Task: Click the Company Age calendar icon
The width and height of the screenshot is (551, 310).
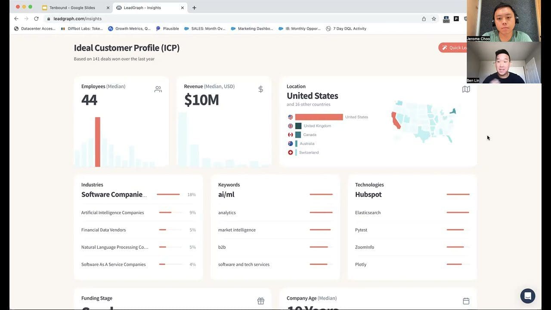Action: tap(466, 301)
